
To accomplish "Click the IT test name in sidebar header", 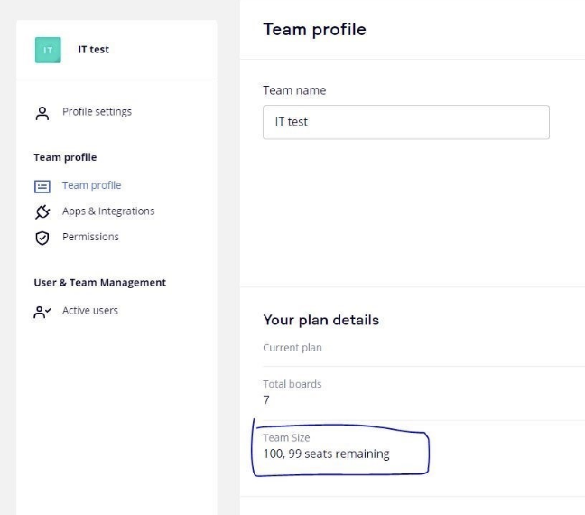I will [x=91, y=50].
